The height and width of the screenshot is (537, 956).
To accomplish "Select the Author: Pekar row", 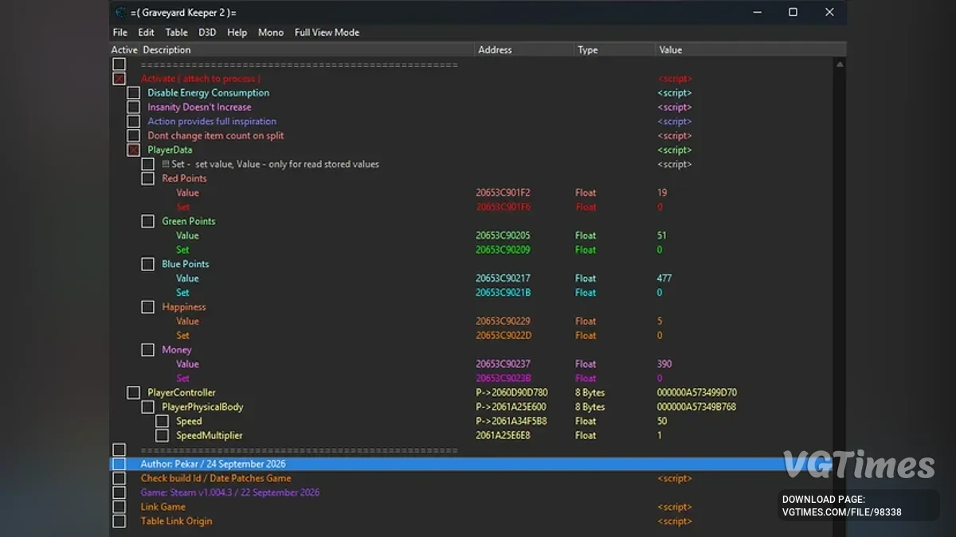I will [x=472, y=464].
